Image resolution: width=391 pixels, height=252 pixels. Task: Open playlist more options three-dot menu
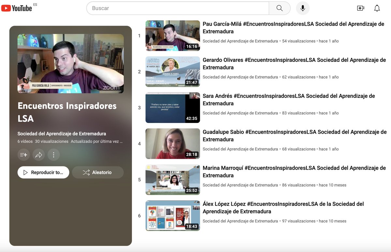point(54,155)
